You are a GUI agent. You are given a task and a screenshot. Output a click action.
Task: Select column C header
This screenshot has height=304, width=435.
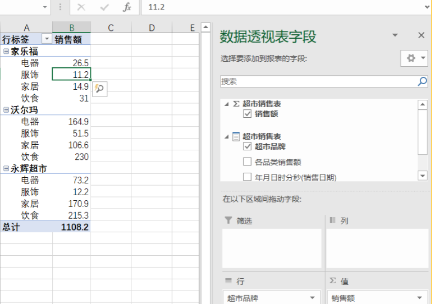tap(111, 27)
